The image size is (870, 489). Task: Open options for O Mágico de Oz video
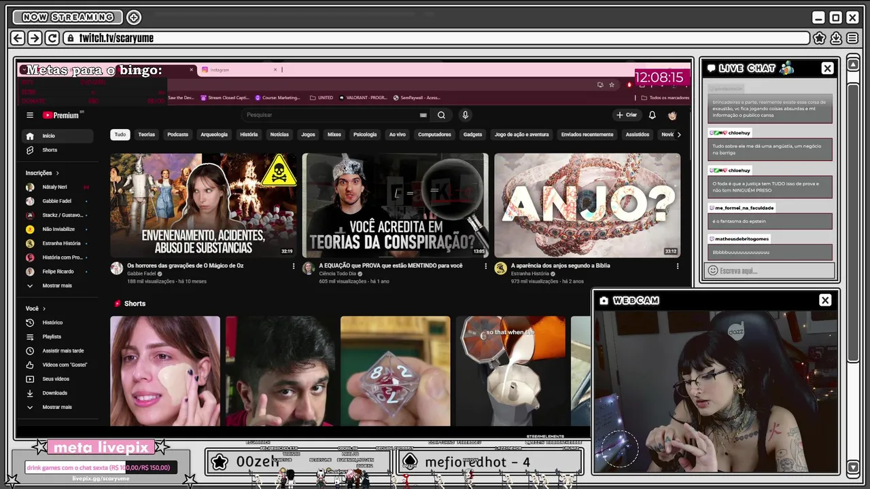coord(294,266)
